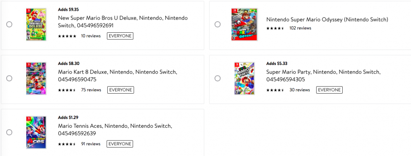The width and height of the screenshot is (411, 156).
Task: Click the Nintendo Super Mario Odyssey title text
Action: tap(327, 19)
